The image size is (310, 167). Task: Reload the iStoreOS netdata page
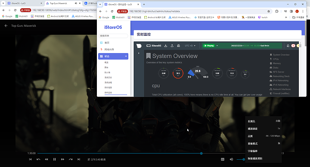tap(112, 11)
